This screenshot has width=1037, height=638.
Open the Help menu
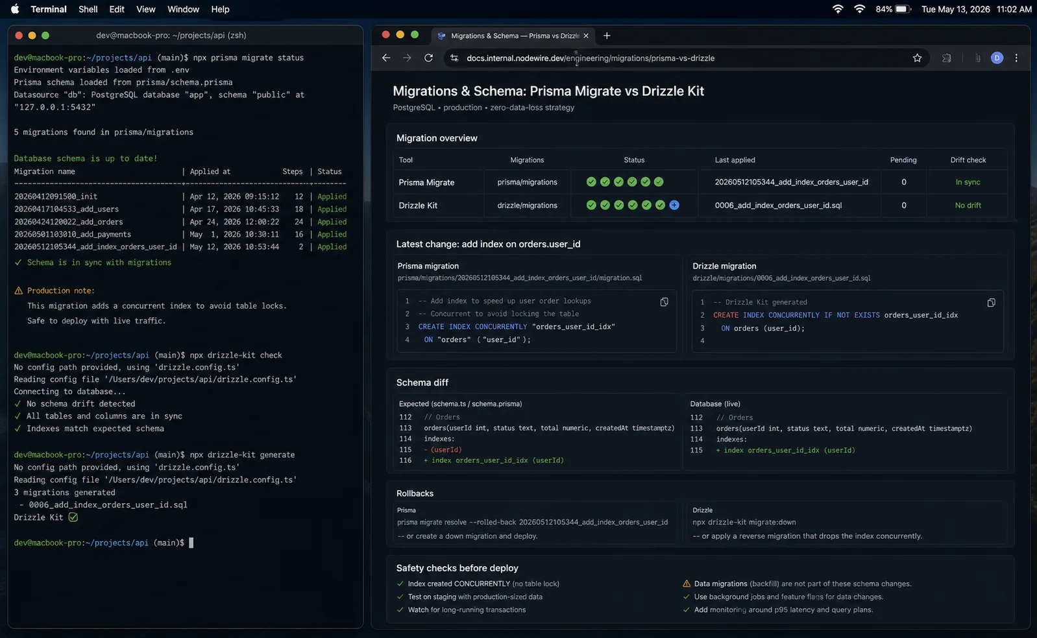[x=220, y=9]
